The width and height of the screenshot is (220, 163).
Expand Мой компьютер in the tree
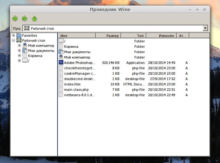tap(19, 46)
